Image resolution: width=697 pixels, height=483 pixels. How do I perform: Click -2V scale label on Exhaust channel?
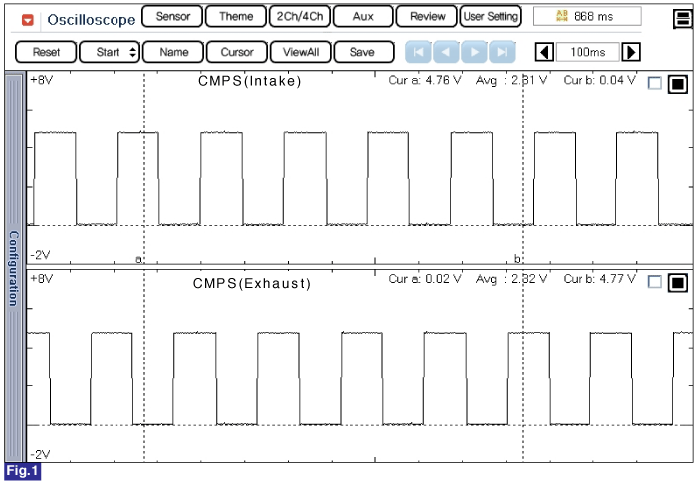click(40, 454)
